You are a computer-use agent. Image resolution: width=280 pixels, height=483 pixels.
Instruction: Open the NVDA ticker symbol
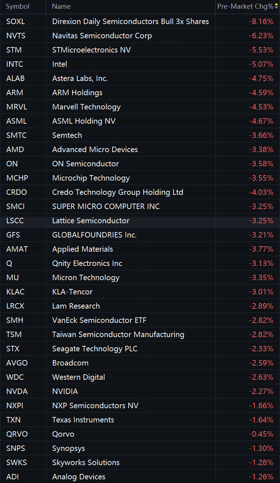pyautogui.click(x=17, y=391)
